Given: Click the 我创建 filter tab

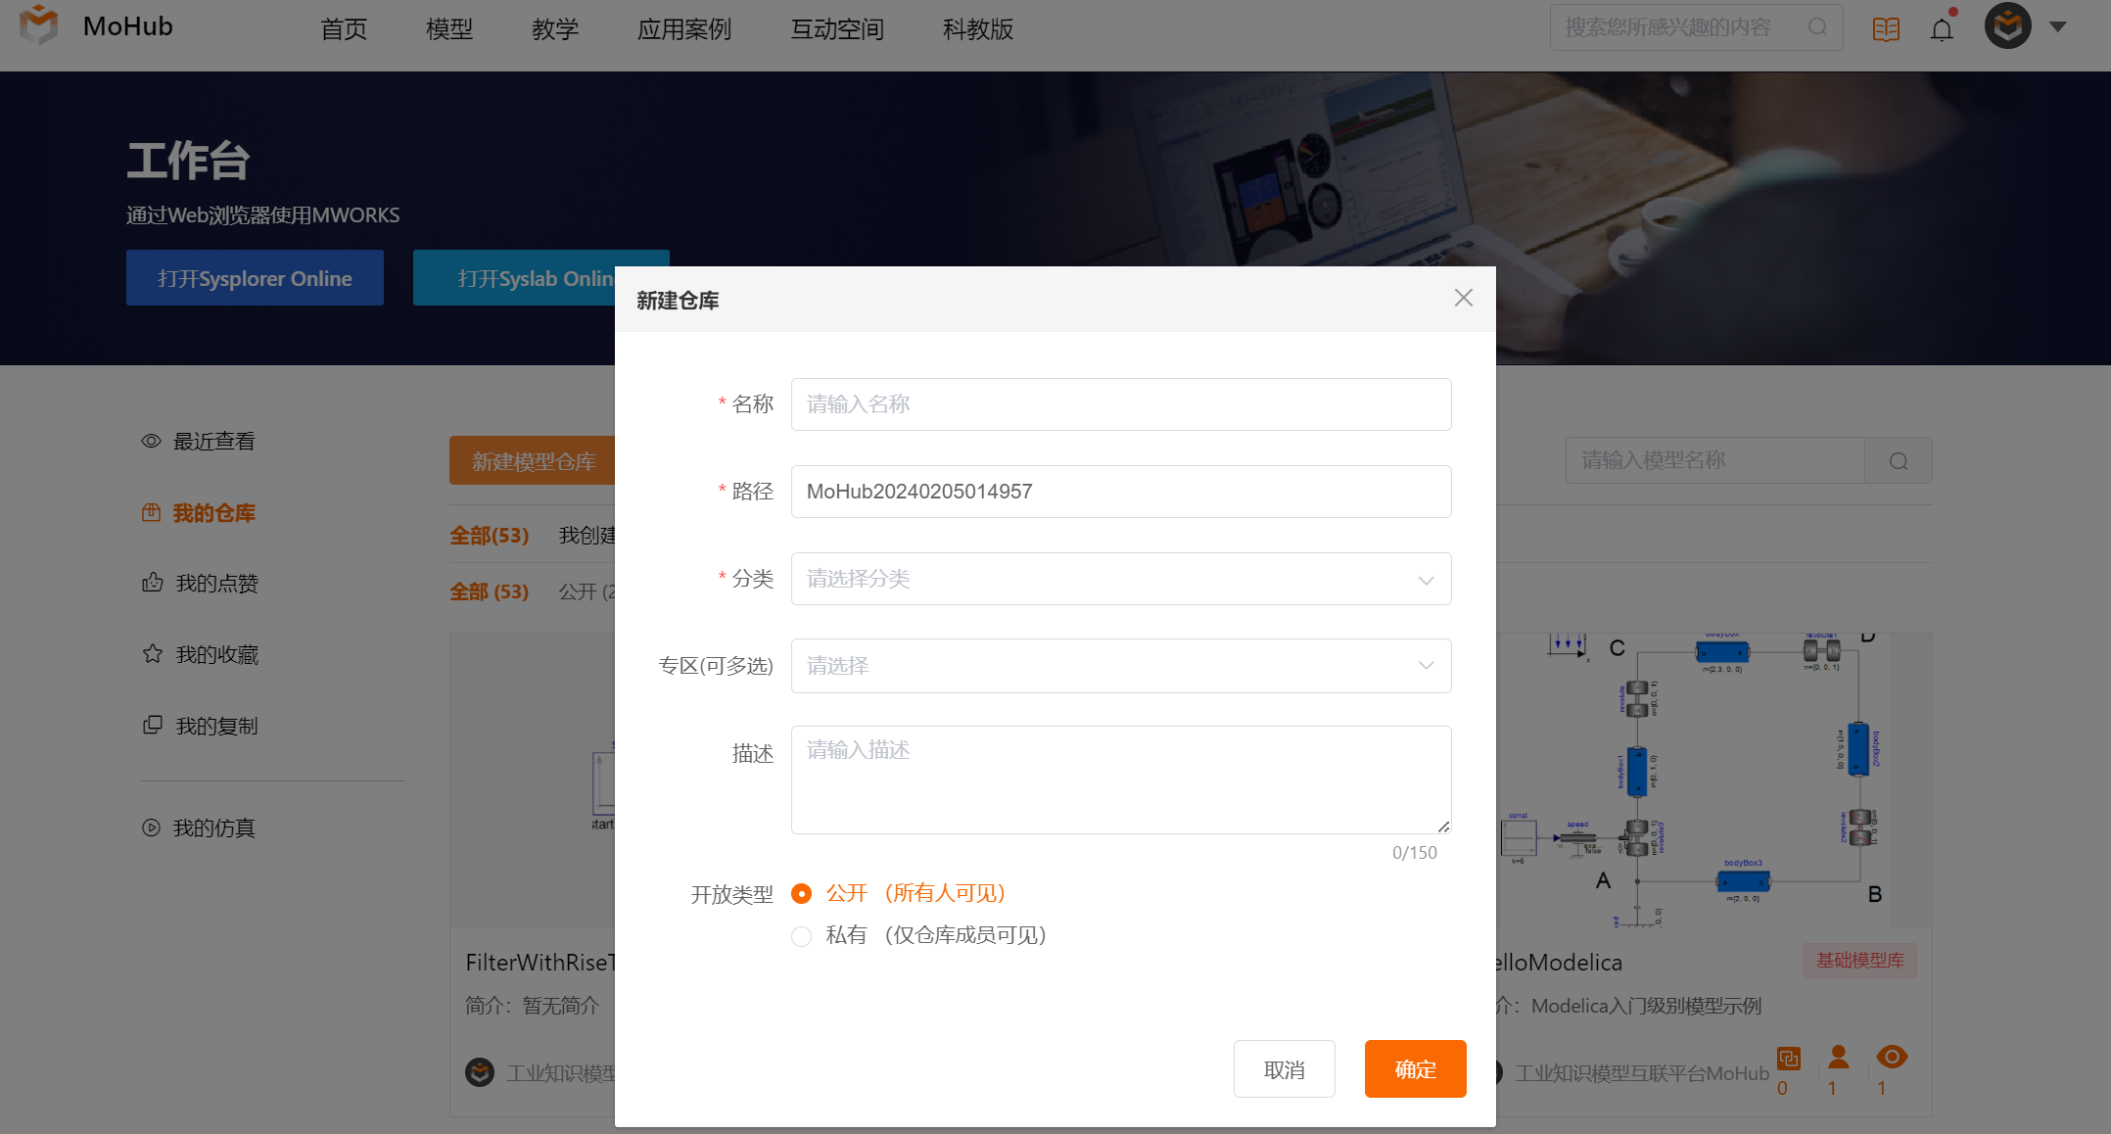Looking at the screenshot, I should (586, 536).
